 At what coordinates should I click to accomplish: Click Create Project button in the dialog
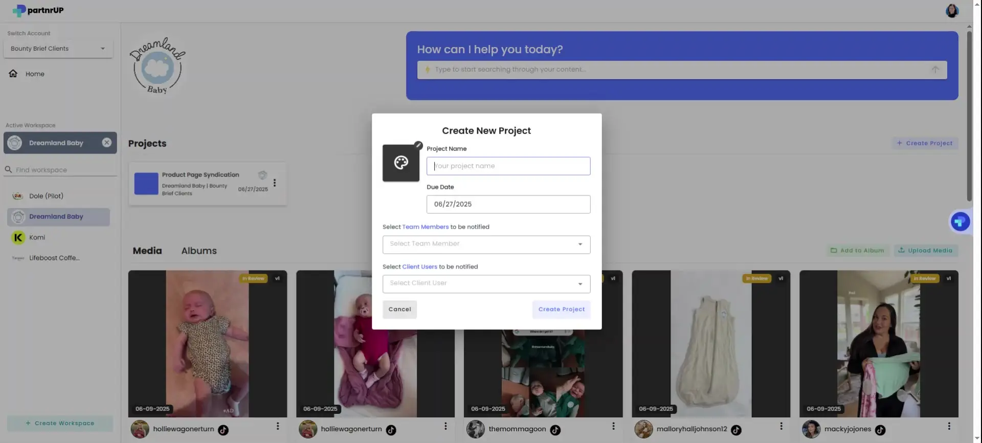coord(561,309)
